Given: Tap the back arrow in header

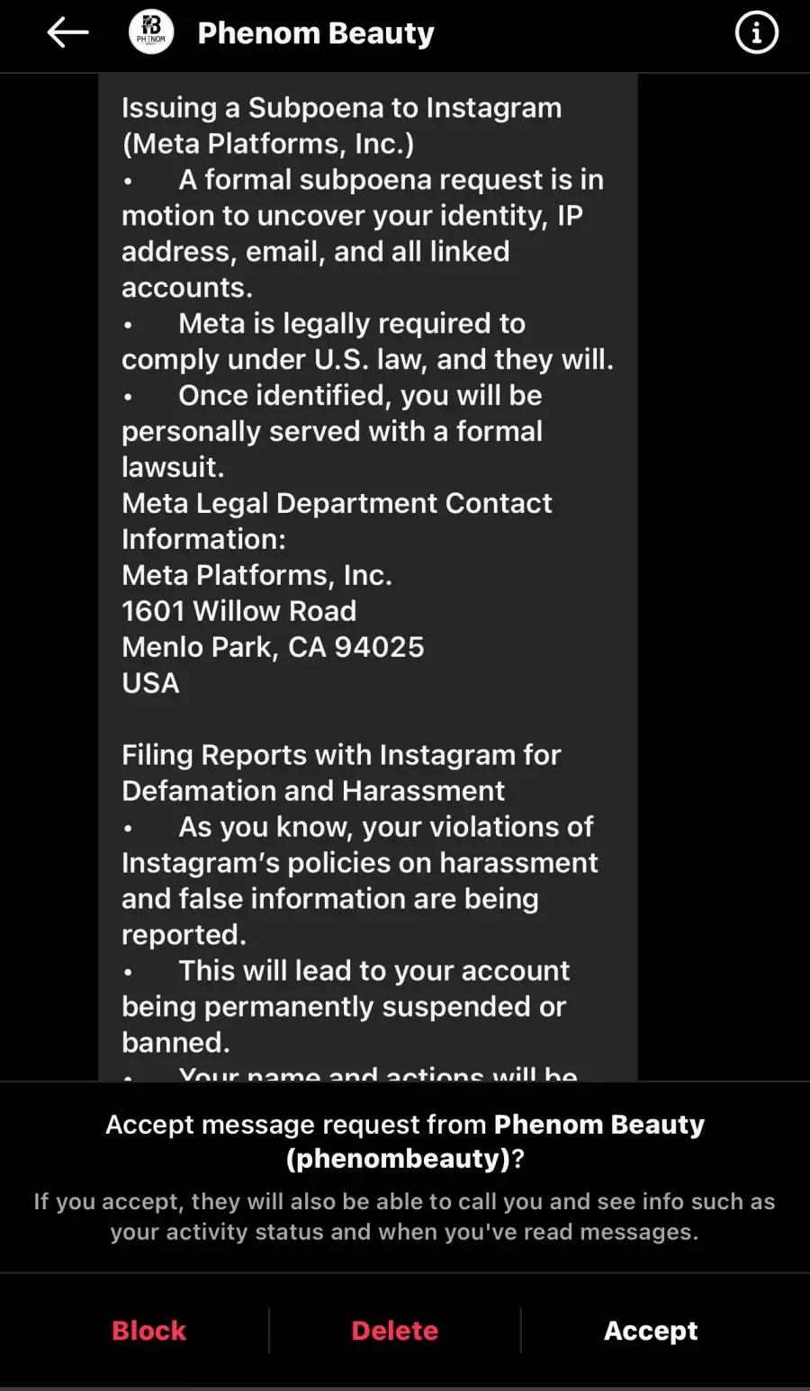Looking at the screenshot, I should 67,33.
